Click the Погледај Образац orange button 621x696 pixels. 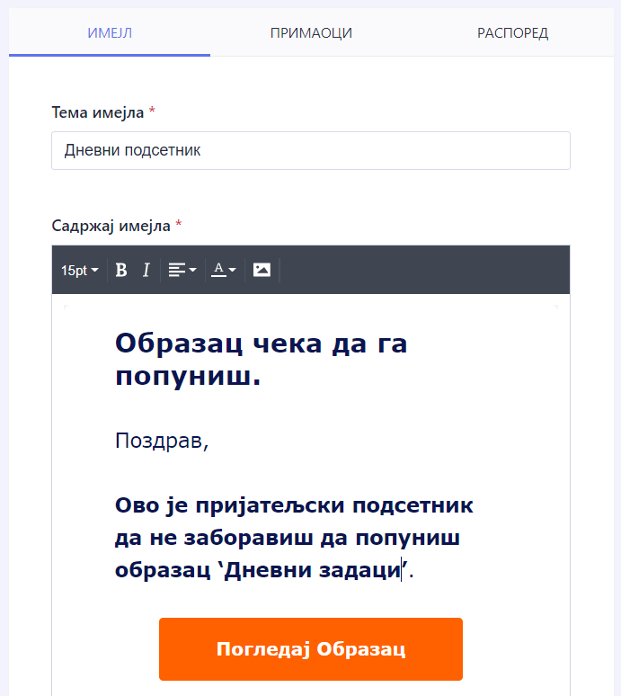click(311, 649)
